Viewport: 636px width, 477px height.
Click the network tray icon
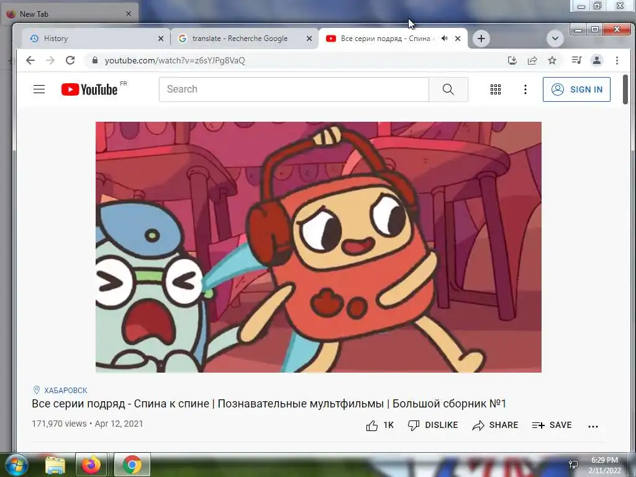click(573, 465)
